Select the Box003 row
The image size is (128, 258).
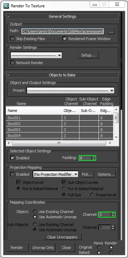tap(59, 130)
